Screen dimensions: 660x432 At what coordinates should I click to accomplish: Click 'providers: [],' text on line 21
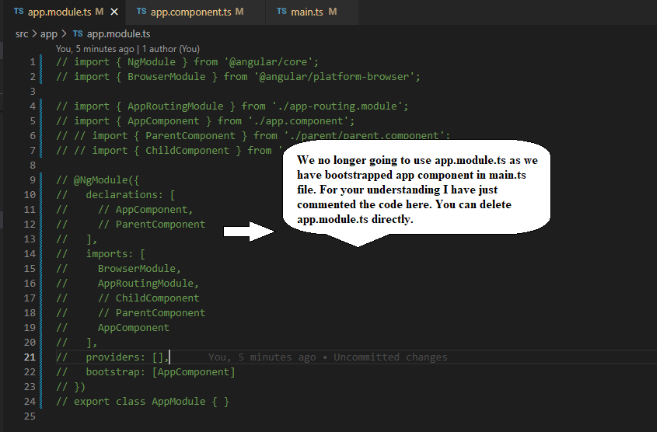coord(127,357)
